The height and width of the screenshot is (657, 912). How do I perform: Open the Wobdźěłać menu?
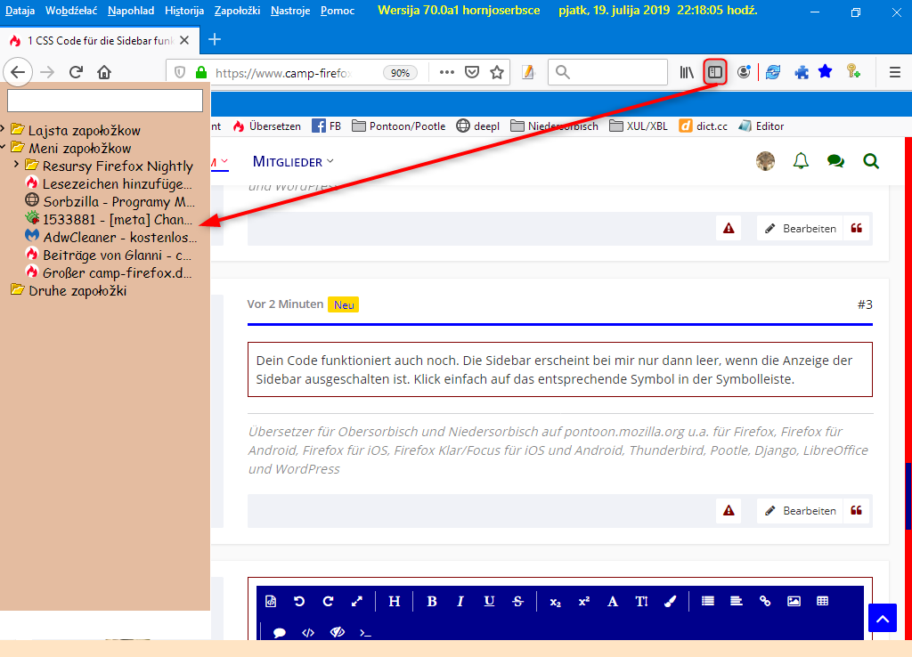[71, 11]
